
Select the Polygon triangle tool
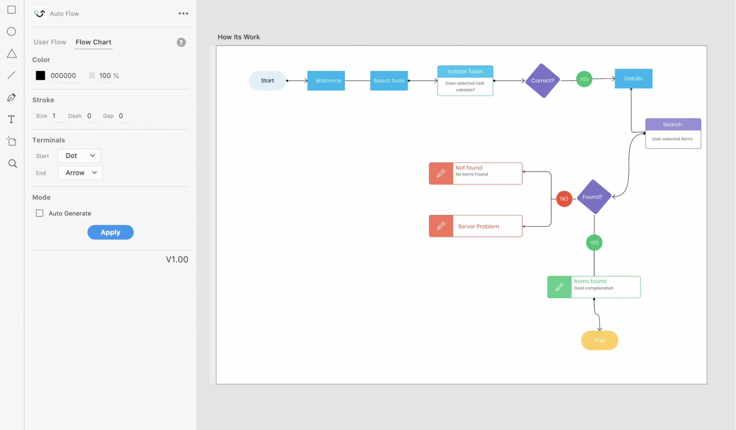(12, 53)
